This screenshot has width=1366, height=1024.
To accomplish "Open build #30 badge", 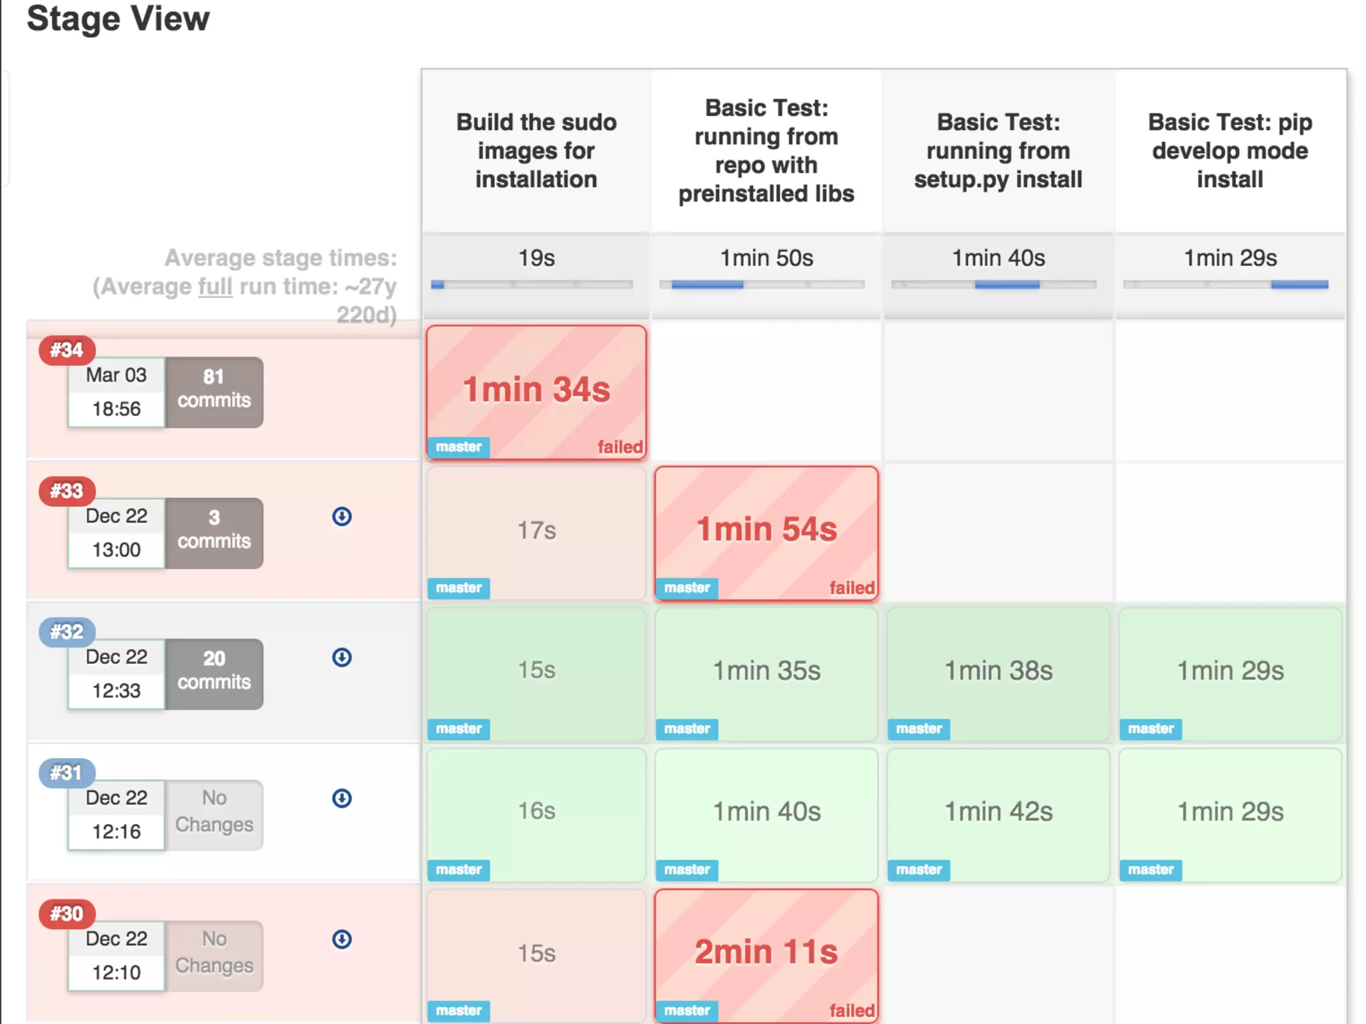I will pos(67,914).
